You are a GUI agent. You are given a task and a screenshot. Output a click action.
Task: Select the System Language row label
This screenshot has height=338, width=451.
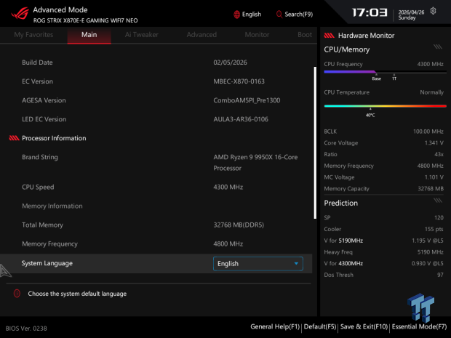(47, 263)
